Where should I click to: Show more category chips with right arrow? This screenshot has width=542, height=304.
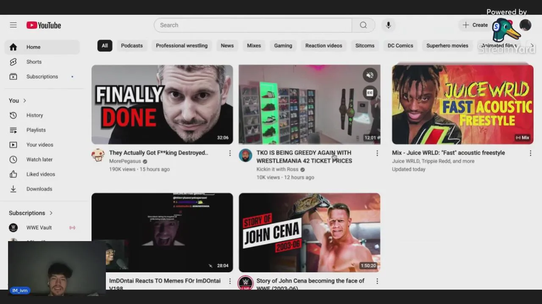[532, 46]
